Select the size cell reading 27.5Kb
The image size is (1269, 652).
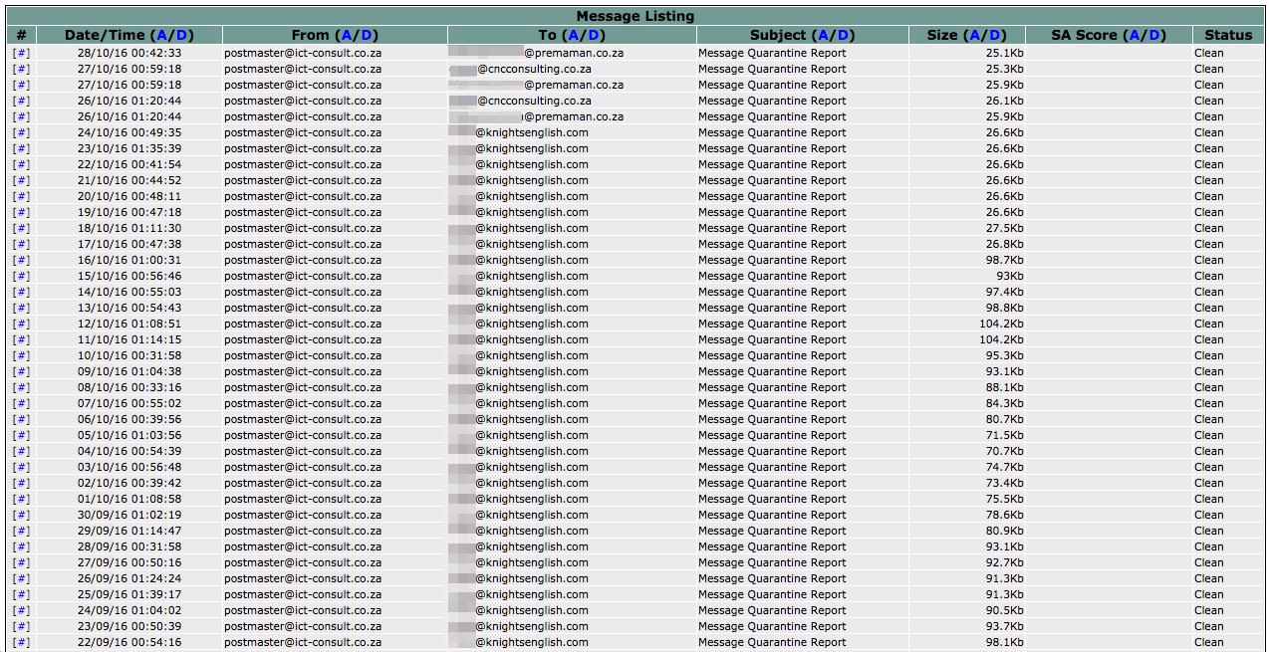(x=966, y=228)
